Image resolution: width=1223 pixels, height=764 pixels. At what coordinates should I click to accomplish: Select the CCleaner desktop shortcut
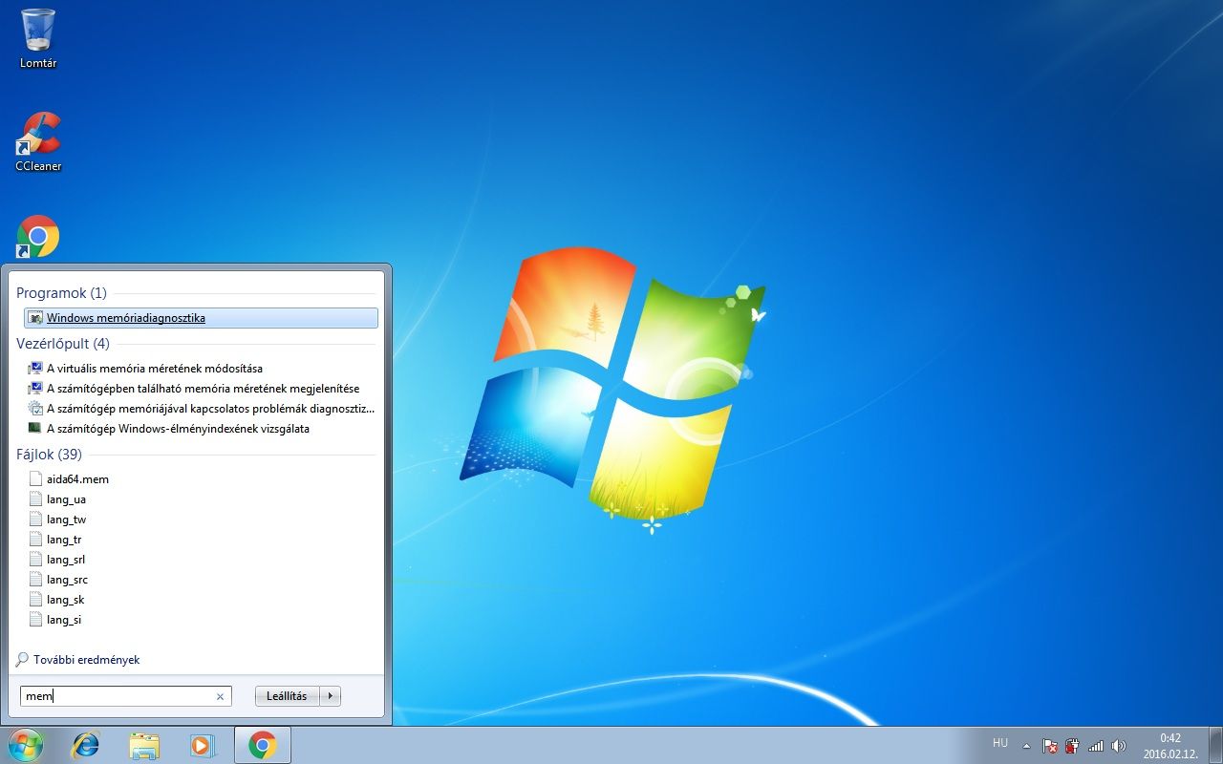(x=38, y=141)
